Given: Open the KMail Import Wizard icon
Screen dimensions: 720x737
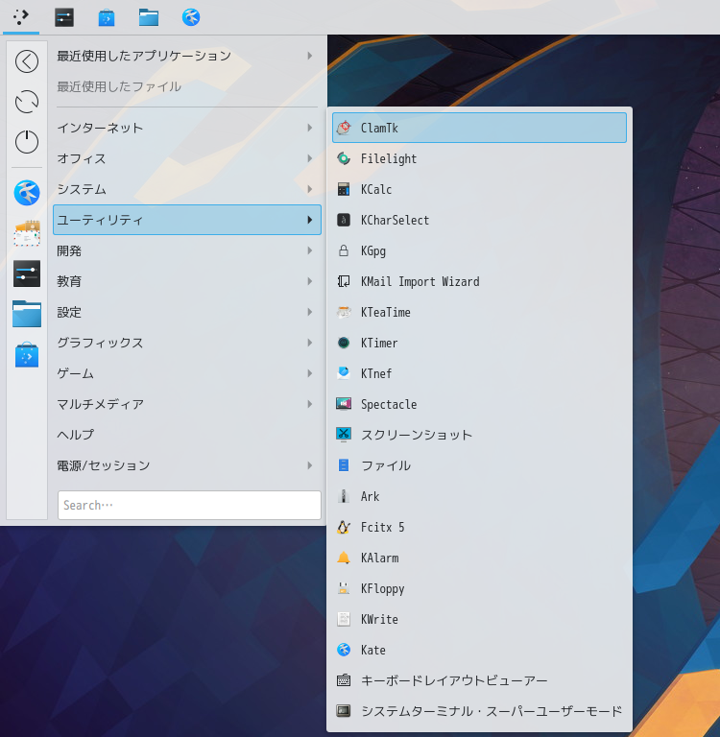Looking at the screenshot, I should tap(344, 281).
